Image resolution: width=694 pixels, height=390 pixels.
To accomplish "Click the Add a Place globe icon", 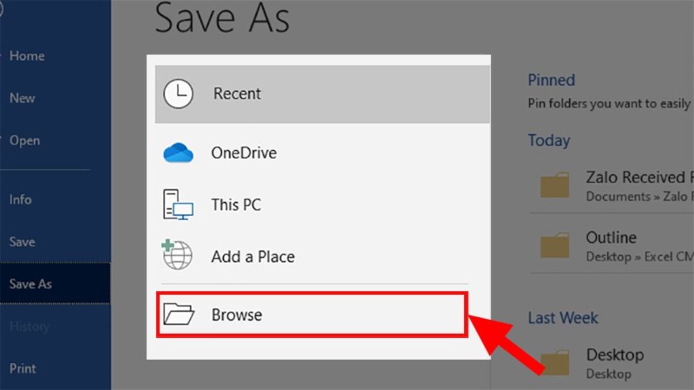I will pyautogui.click(x=177, y=255).
